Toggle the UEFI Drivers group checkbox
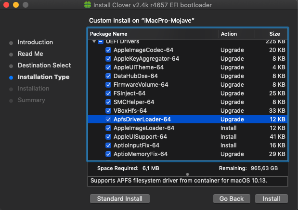 tap(101, 41)
